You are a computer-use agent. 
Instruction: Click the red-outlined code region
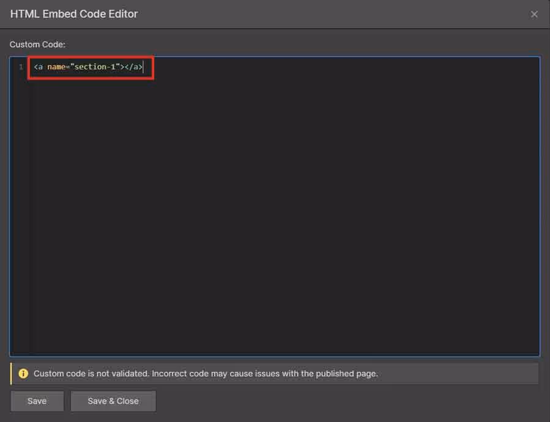[90, 68]
